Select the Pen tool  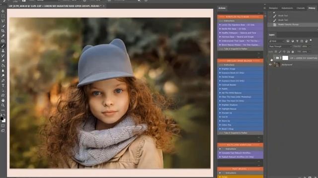click(3, 81)
